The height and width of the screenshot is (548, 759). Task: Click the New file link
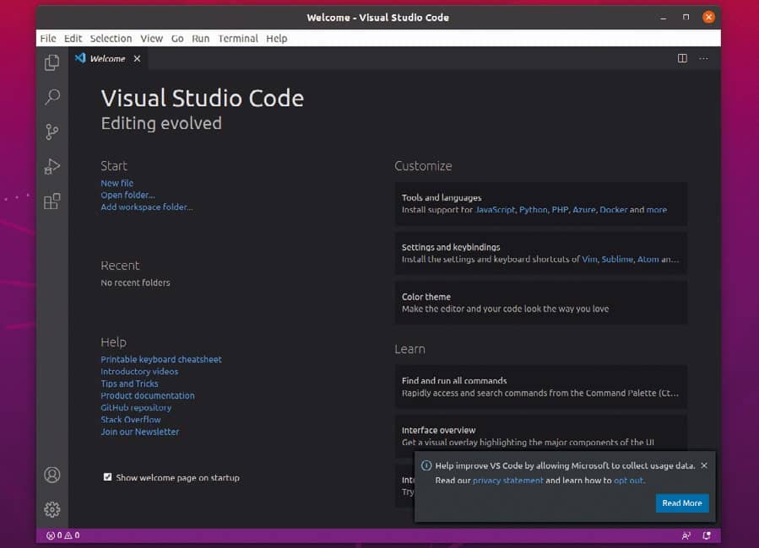(x=117, y=183)
